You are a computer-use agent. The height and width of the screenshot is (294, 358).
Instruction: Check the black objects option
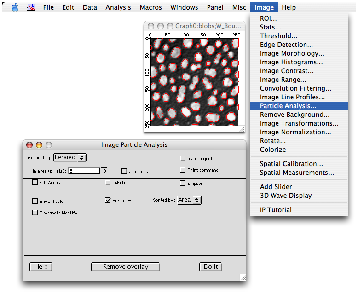(183, 158)
